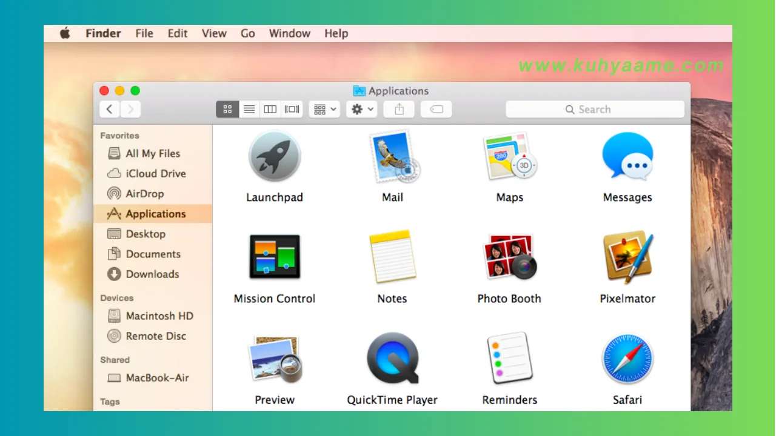The image size is (776, 436).
Task: Select Remote Disc device
Action: tap(153, 335)
